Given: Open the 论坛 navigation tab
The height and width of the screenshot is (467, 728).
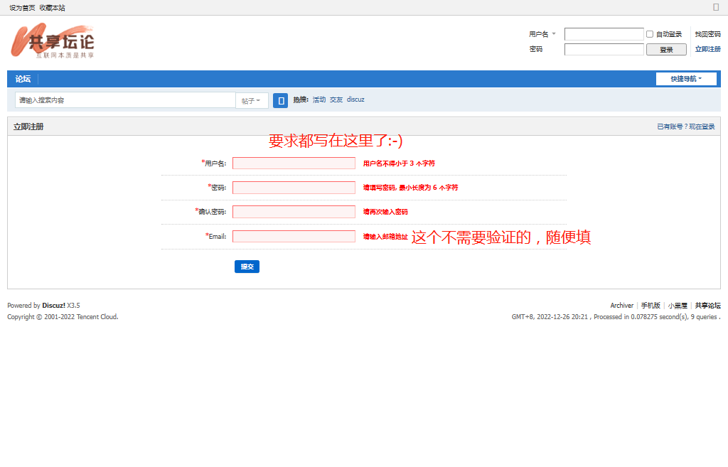Looking at the screenshot, I should (23, 79).
